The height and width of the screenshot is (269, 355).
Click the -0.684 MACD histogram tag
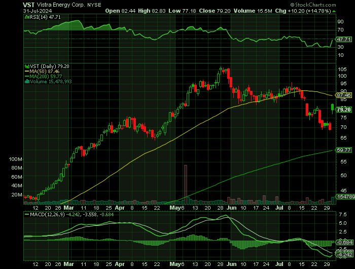(344, 243)
